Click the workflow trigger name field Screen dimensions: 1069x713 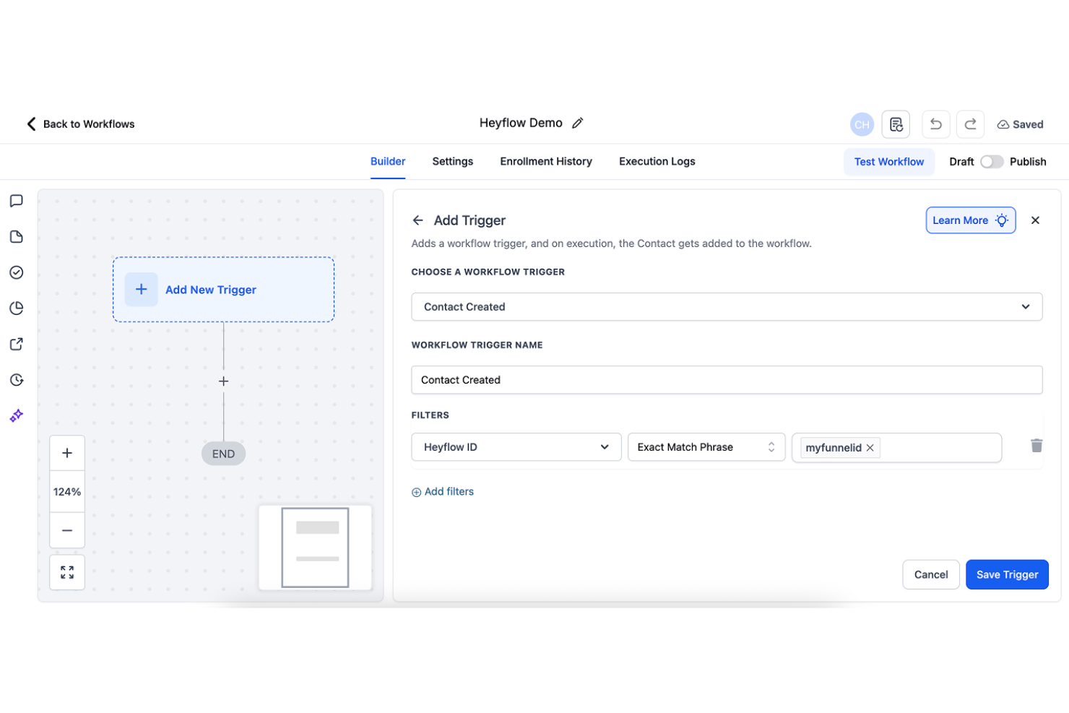(727, 380)
